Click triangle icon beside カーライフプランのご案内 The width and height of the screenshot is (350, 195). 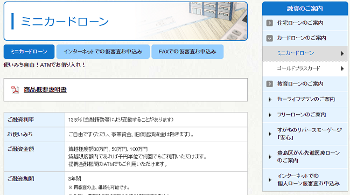270,100
